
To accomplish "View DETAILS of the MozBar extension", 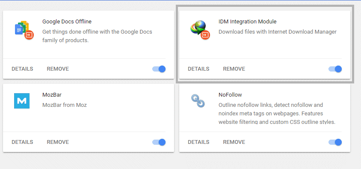I will (22, 142).
